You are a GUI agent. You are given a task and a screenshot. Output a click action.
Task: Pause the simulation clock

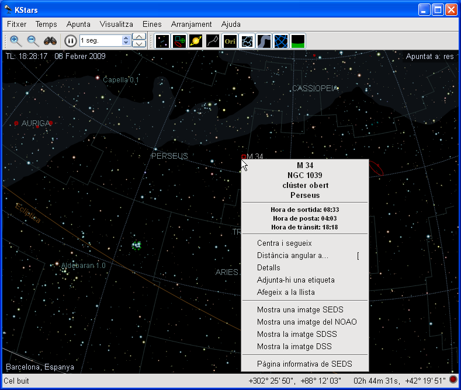click(70, 41)
